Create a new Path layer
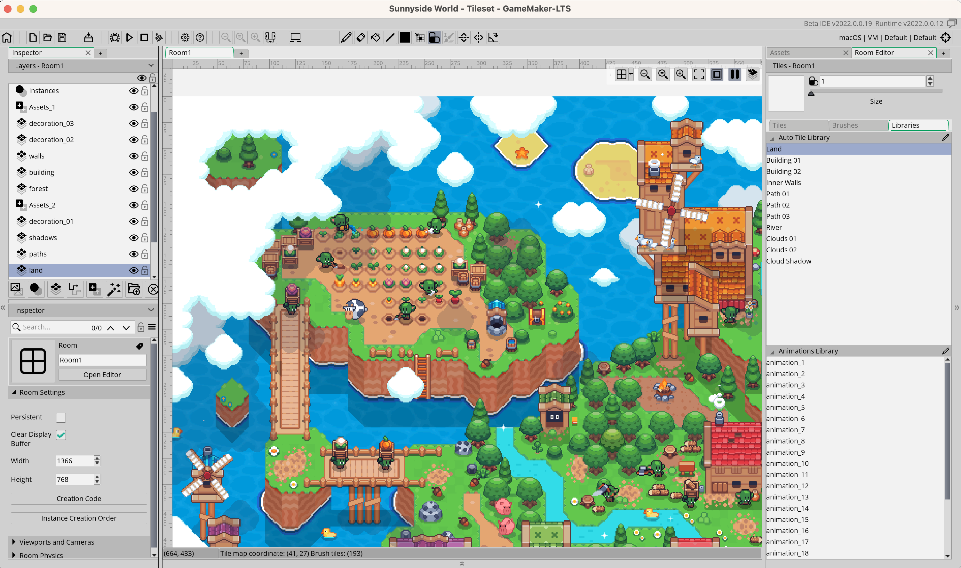961x568 pixels. point(75,289)
